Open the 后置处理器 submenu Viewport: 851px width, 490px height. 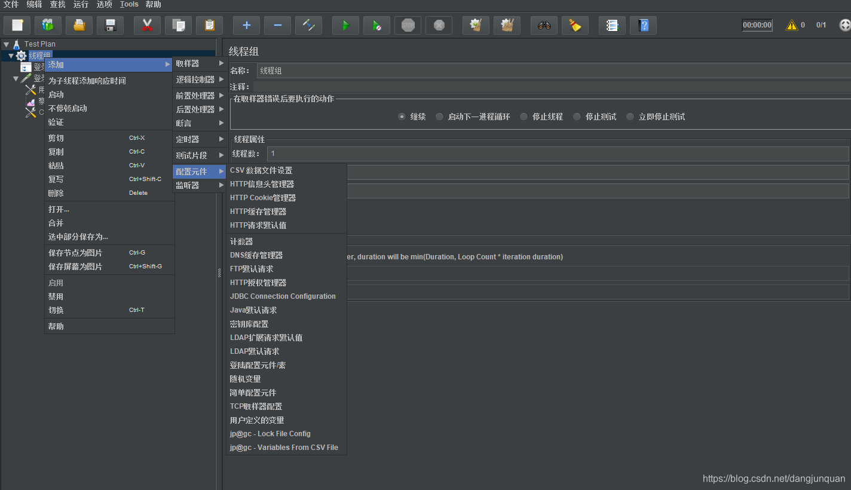coord(200,109)
